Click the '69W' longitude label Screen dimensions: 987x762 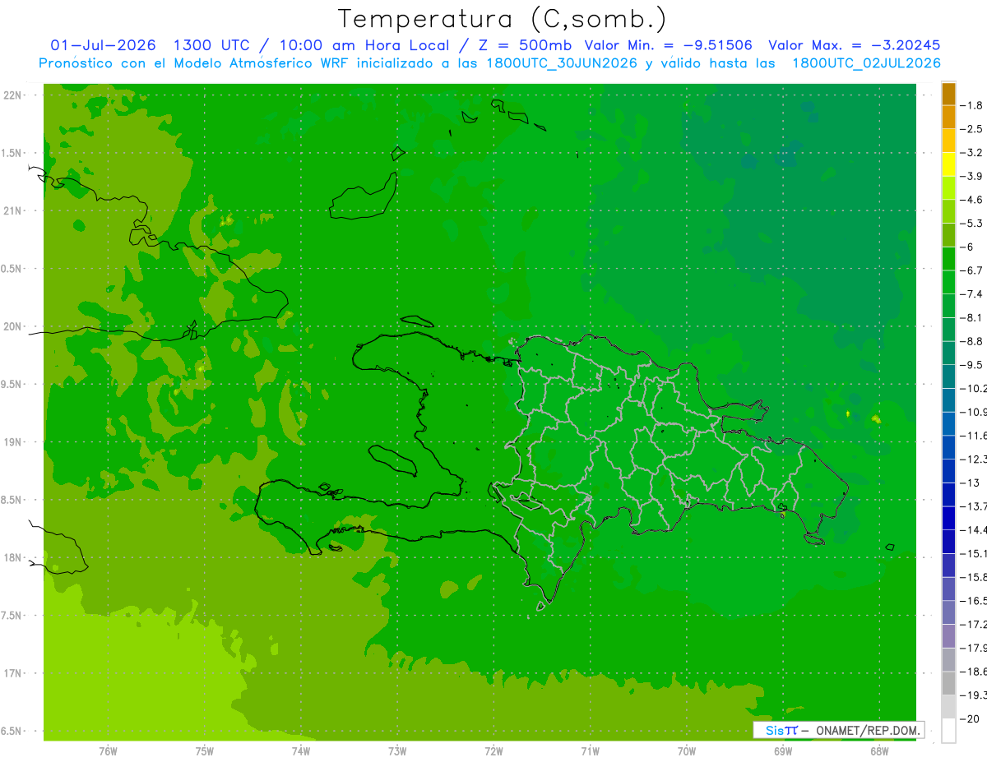click(782, 751)
